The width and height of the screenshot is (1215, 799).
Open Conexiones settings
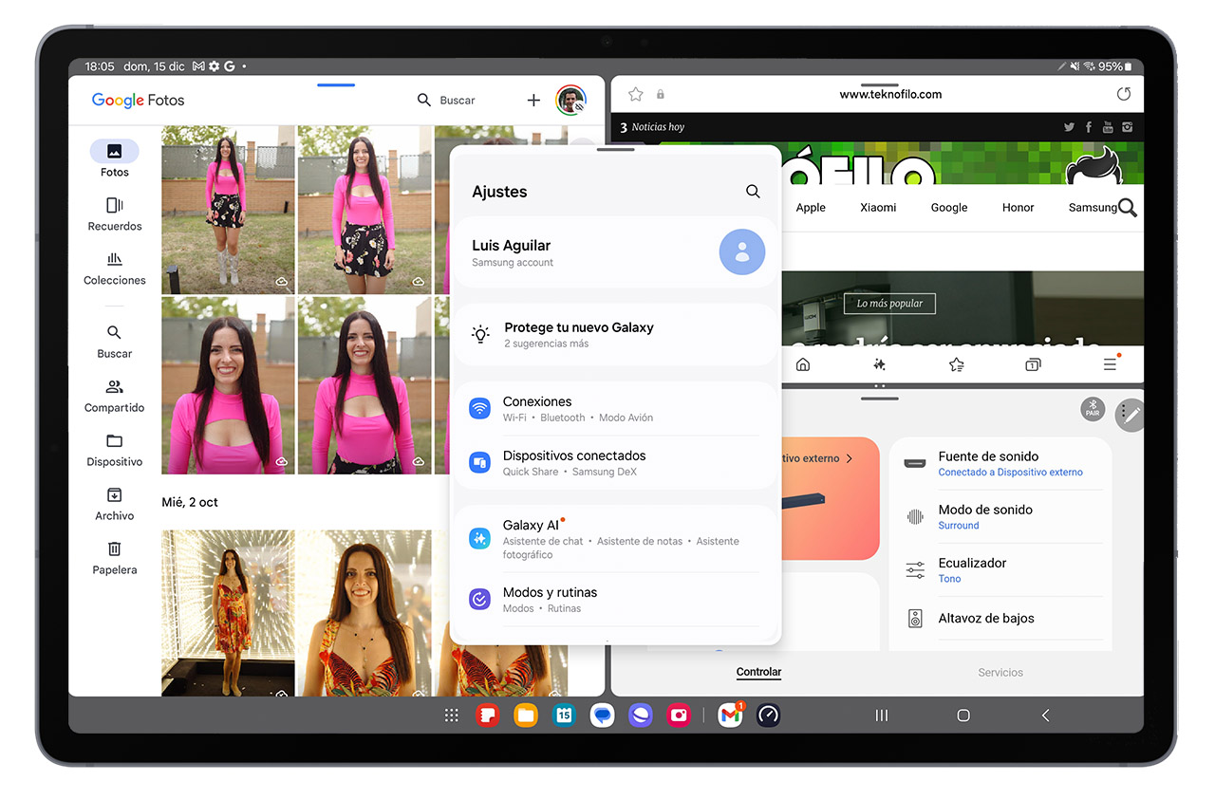click(x=616, y=409)
